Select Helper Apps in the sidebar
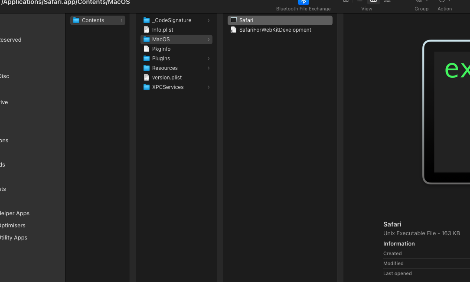 pyautogui.click(x=15, y=213)
